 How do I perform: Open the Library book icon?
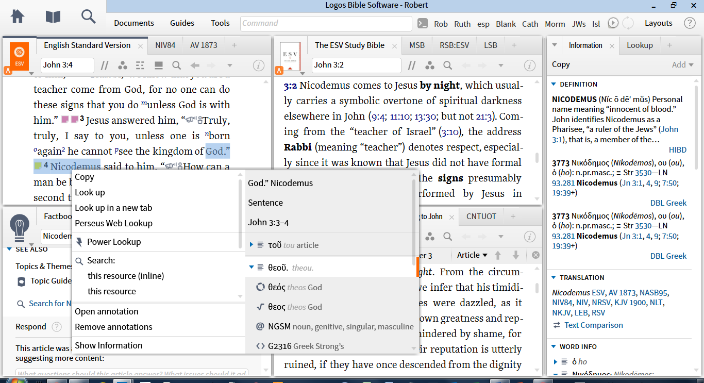[53, 17]
